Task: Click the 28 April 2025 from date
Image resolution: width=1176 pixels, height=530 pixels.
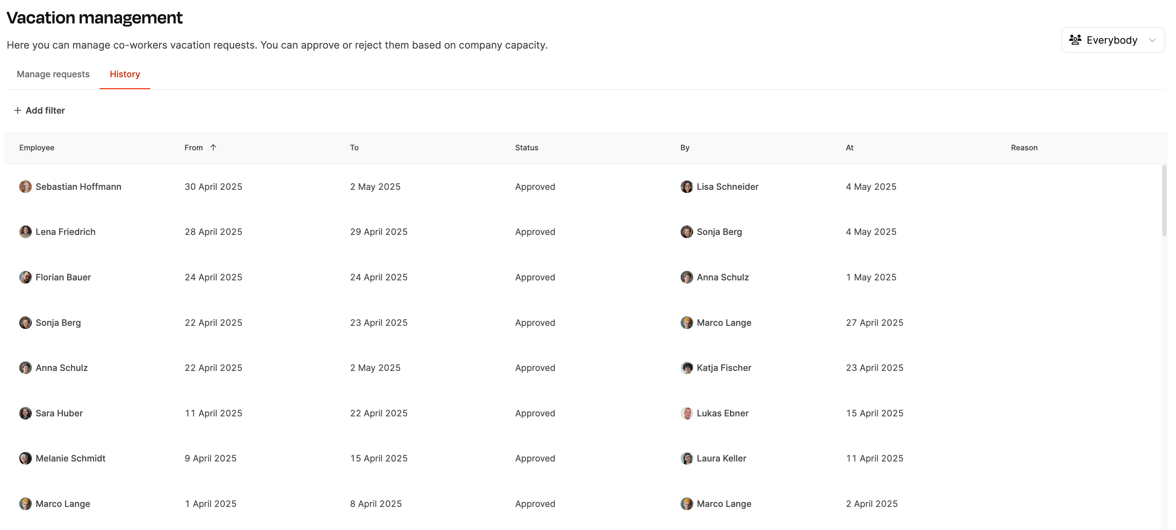Action: 213,232
